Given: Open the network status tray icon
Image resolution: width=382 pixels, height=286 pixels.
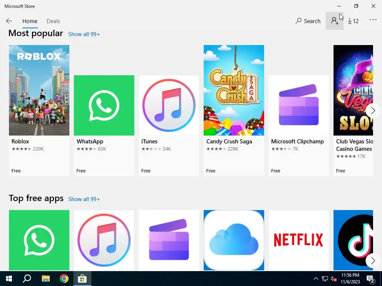Looking at the screenshot, I should coord(325,279).
